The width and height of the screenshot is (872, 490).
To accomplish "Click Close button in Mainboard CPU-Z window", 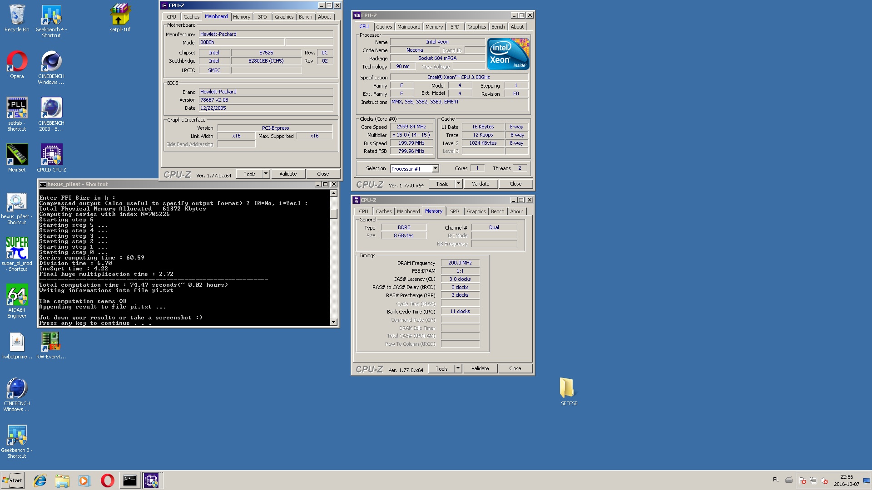I will click(323, 174).
